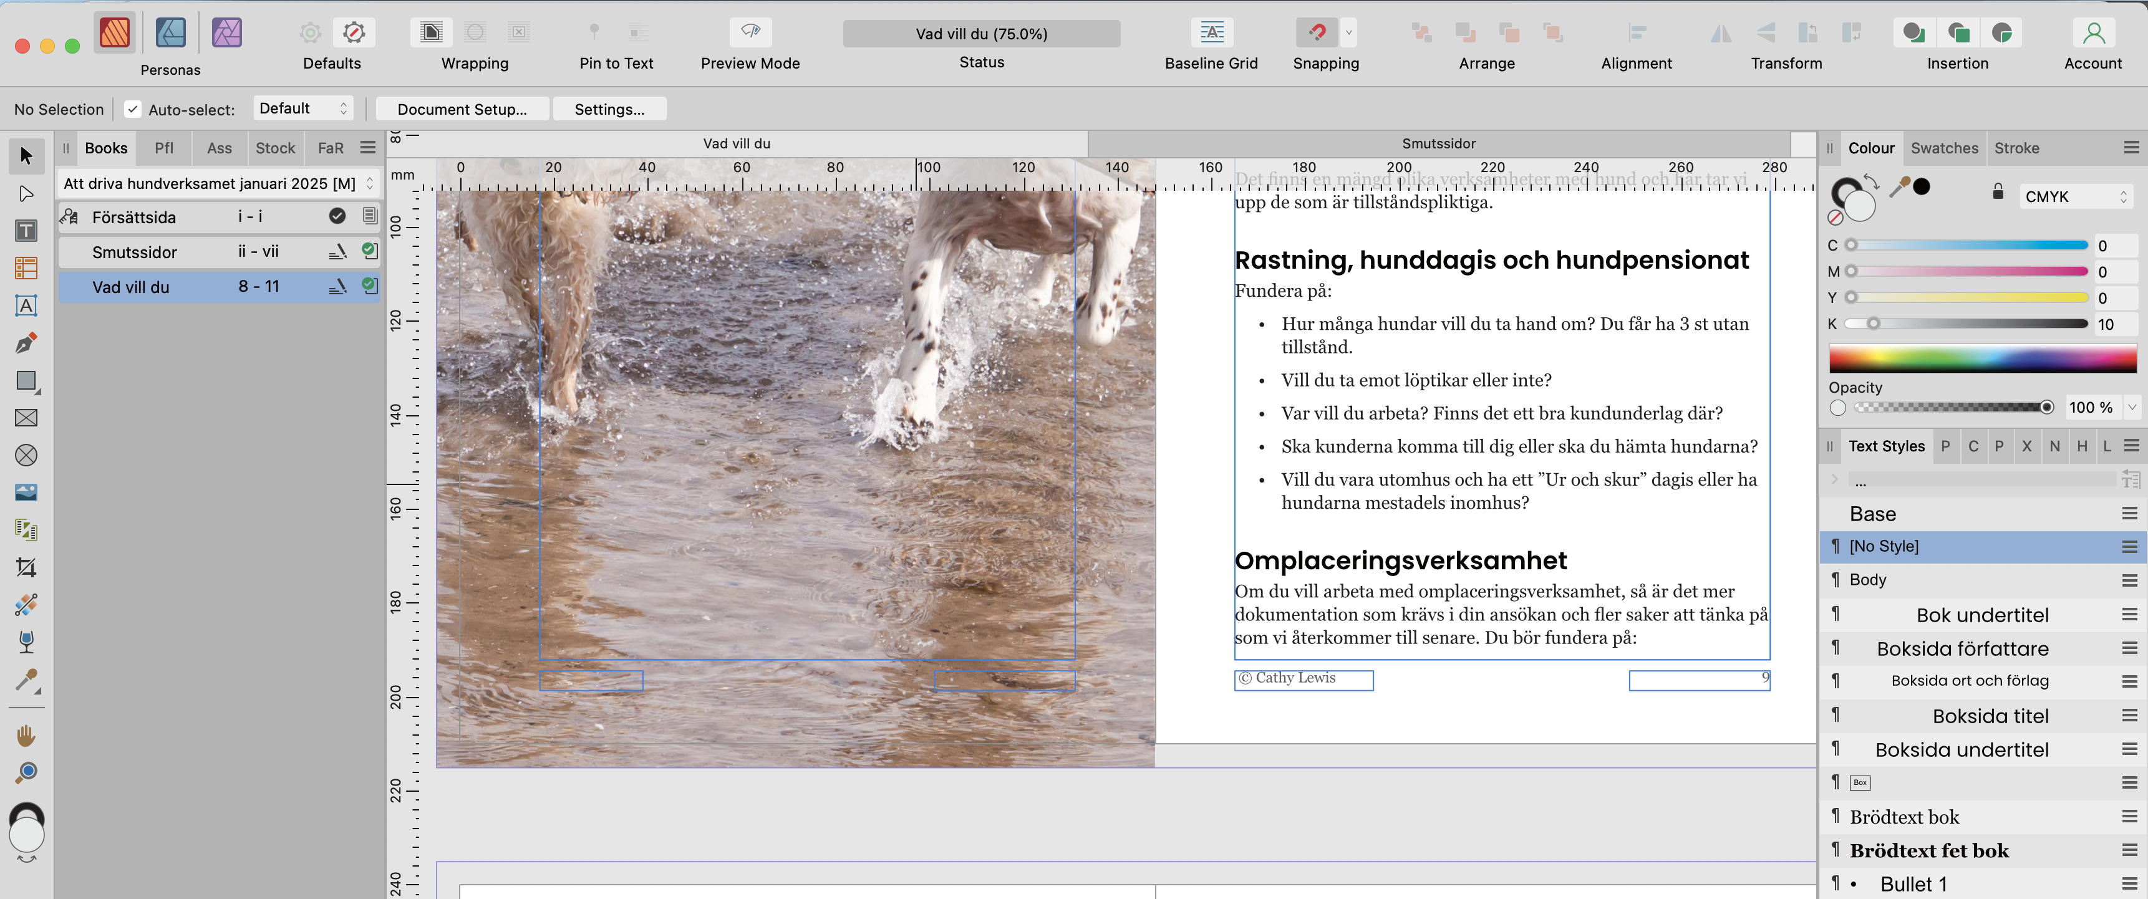Open the Ass panel tab
Image resolution: width=2148 pixels, height=899 pixels.
point(220,148)
